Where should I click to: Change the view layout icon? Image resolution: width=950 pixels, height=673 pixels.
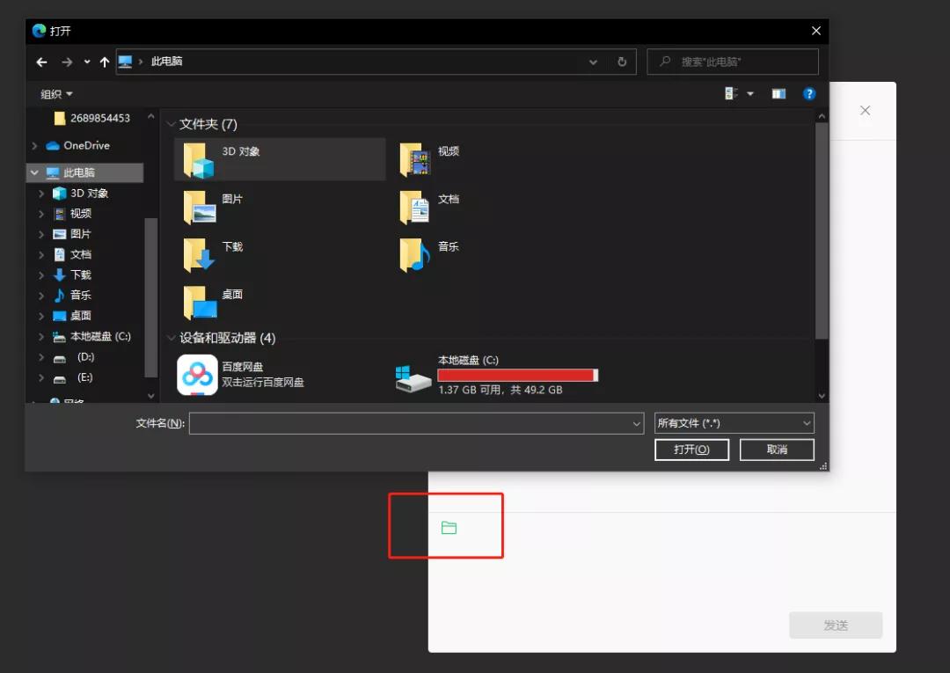(x=731, y=94)
